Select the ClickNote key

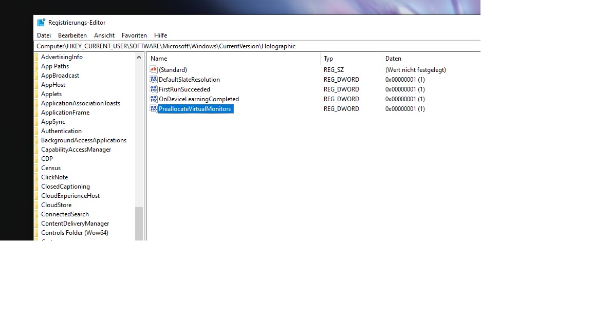point(54,177)
